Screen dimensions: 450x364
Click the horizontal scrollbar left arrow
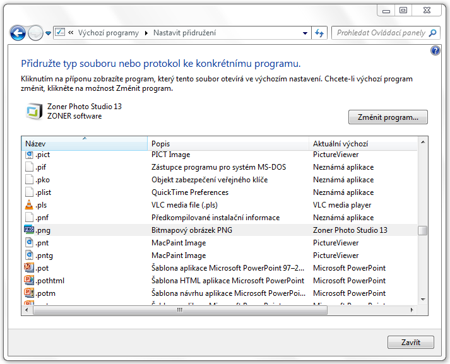(x=27, y=310)
